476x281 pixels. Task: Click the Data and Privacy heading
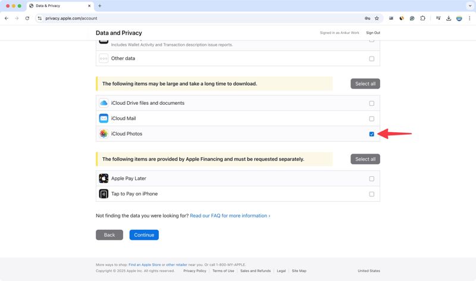pos(118,33)
